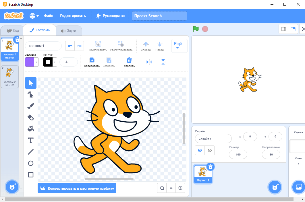Screen dimensions: 305x202
Task: Flip costume horizontally
Action: click(149, 62)
